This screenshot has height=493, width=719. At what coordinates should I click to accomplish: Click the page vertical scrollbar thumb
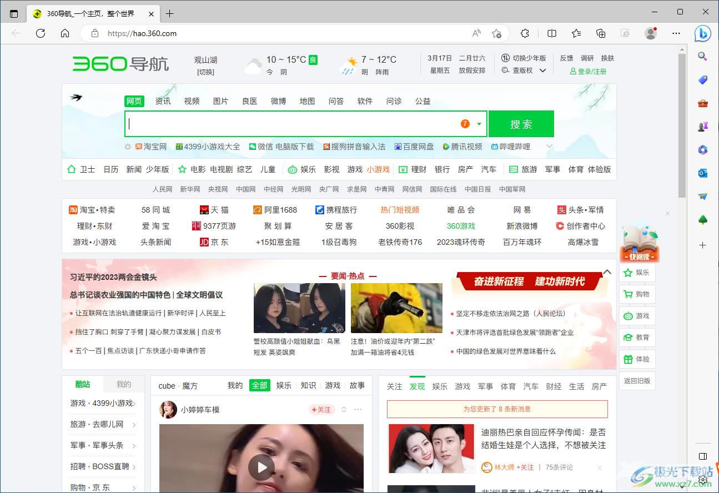point(682,125)
